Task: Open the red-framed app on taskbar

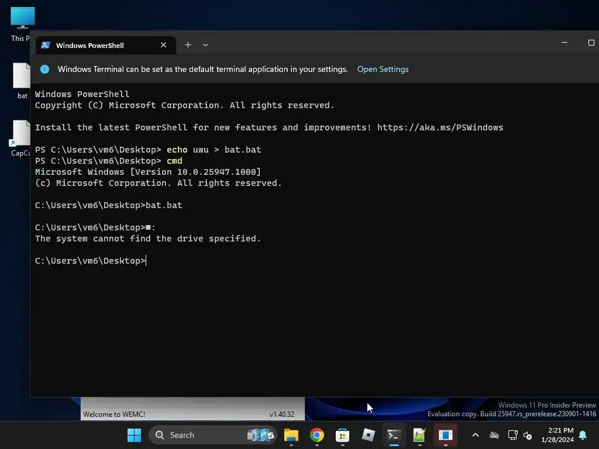Action: click(445, 435)
